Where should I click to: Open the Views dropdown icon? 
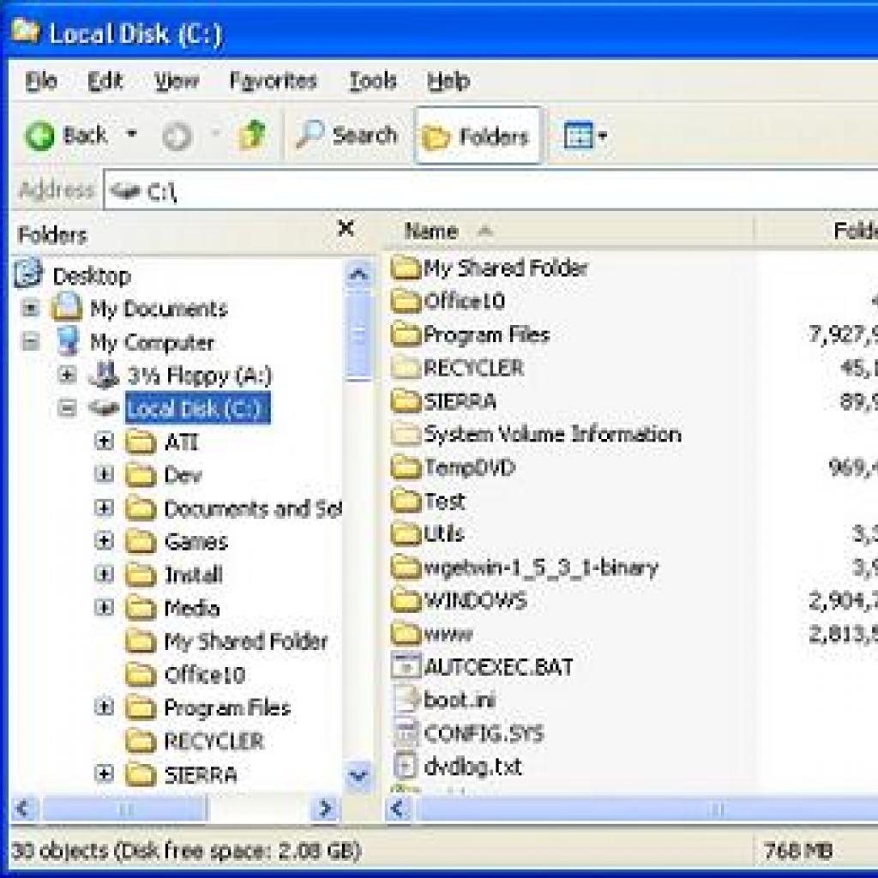click(585, 135)
